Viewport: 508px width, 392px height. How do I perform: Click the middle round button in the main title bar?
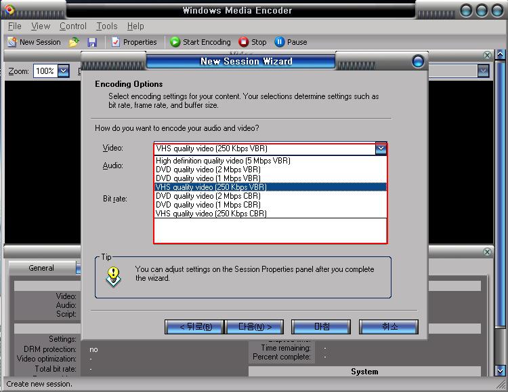tap(482, 10)
